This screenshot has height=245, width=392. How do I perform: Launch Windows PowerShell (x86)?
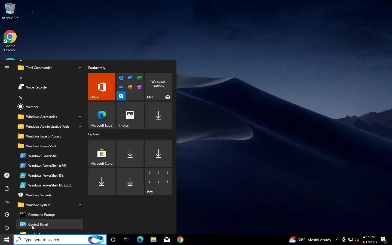click(50, 166)
